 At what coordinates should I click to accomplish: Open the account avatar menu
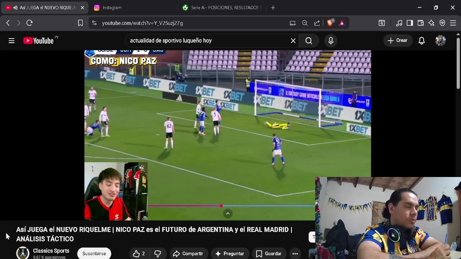[x=440, y=41]
